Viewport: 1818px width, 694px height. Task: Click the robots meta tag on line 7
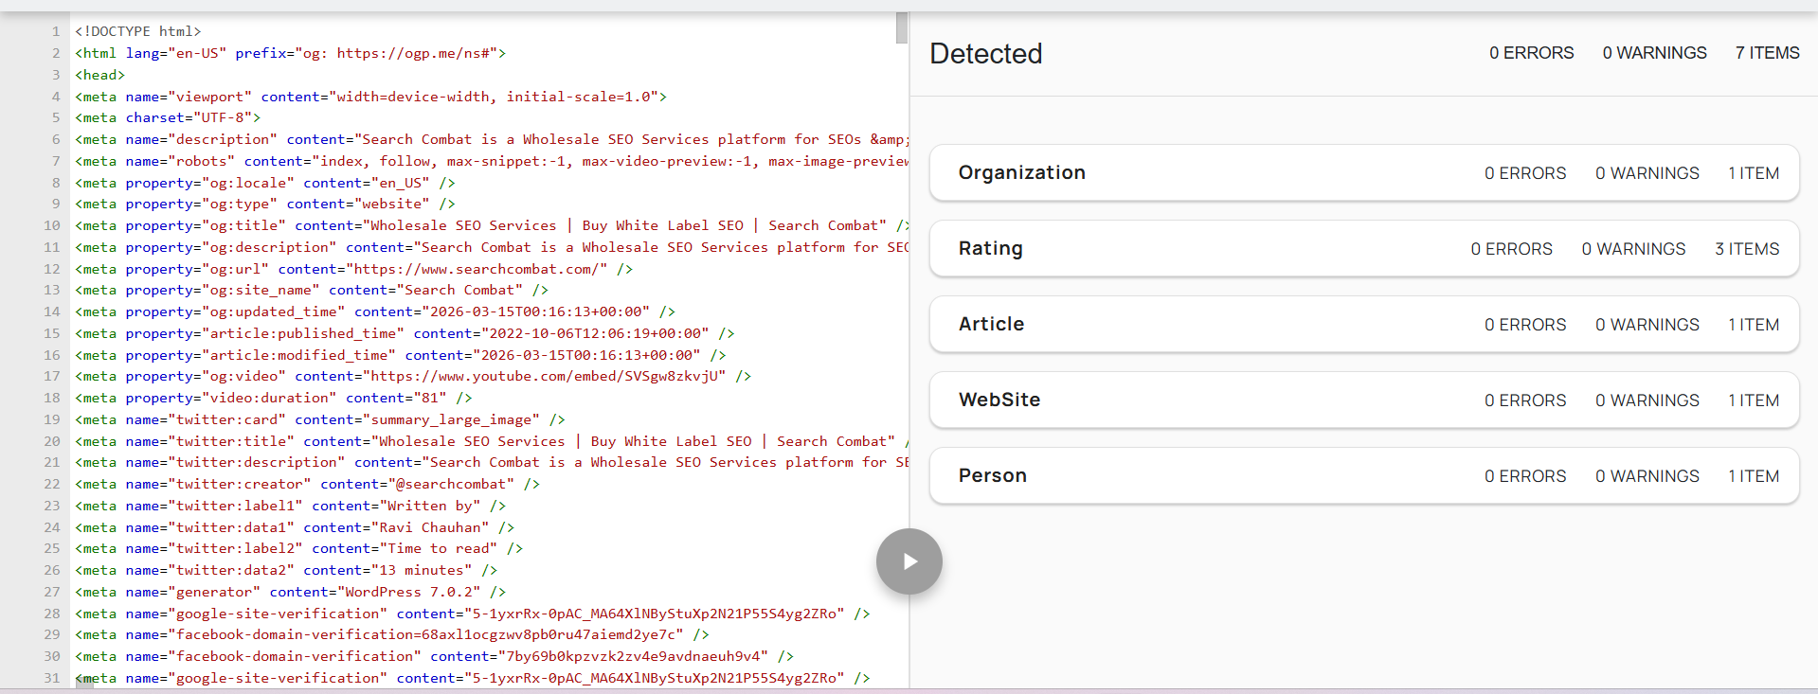(492, 161)
